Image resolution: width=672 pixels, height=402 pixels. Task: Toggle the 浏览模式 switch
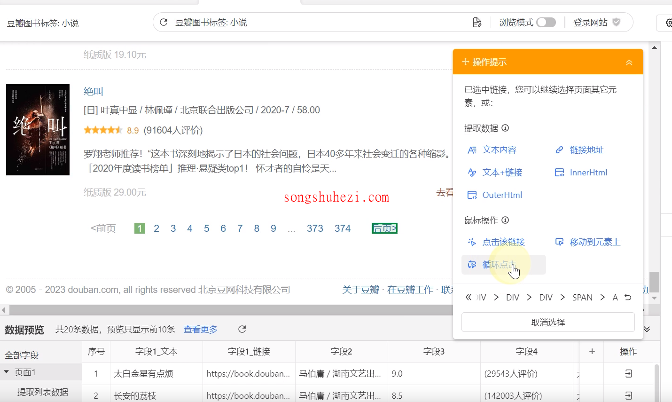pyautogui.click(x=546, y=22)
